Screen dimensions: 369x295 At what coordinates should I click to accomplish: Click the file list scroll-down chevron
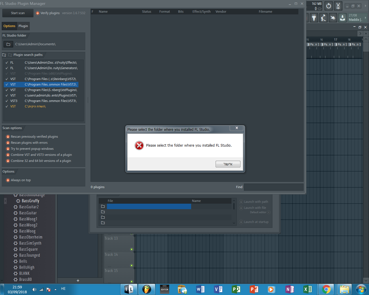point(234,223)
